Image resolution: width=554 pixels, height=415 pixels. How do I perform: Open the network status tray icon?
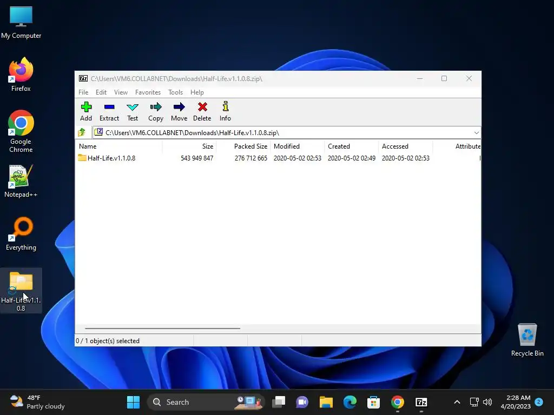[x=474, y=402]
